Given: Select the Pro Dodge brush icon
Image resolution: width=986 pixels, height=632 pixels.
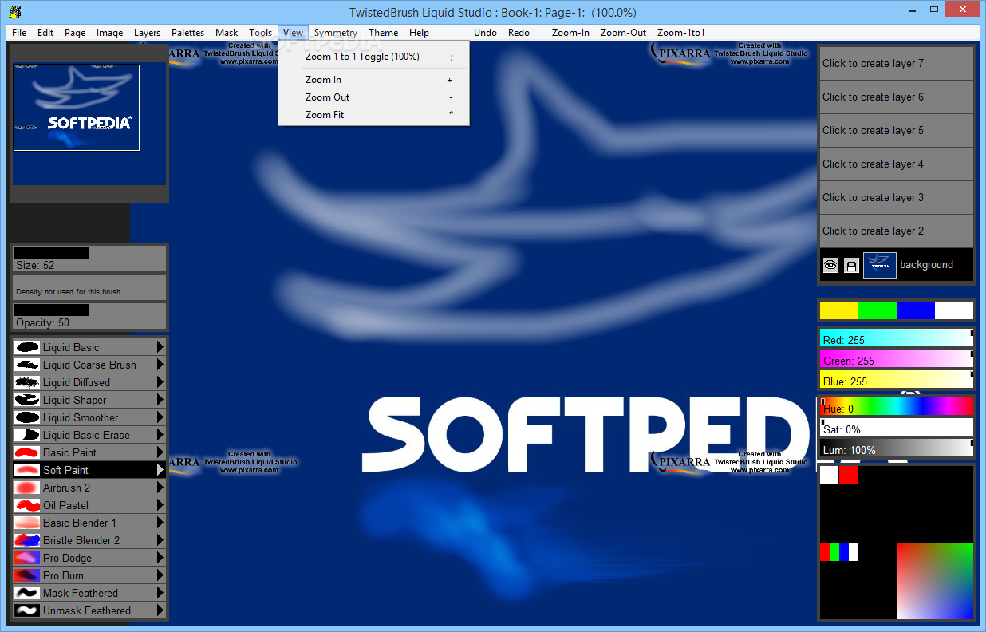Looking at the screenshot, I should tap(27, 558).
